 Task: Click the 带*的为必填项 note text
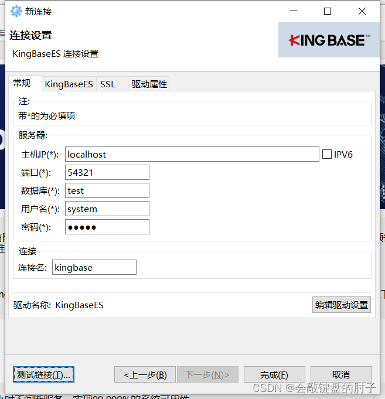tap(46, 116)
